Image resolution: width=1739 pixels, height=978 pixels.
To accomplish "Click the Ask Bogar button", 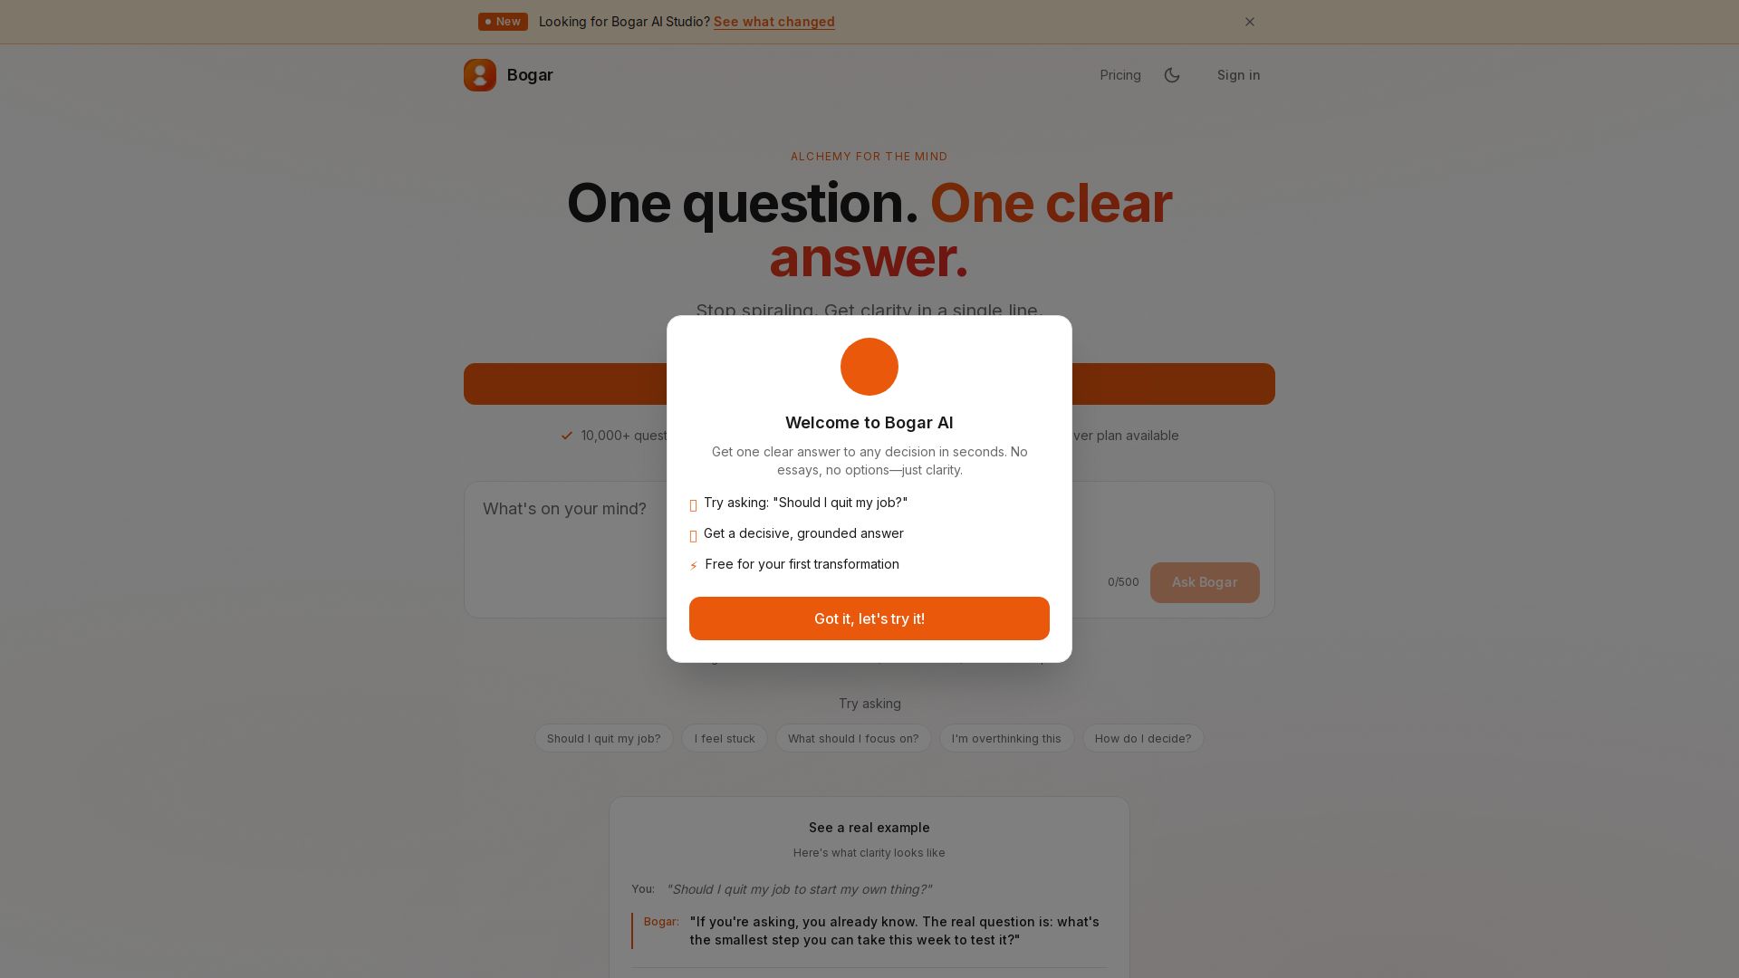I will (x=1205, y=582).
